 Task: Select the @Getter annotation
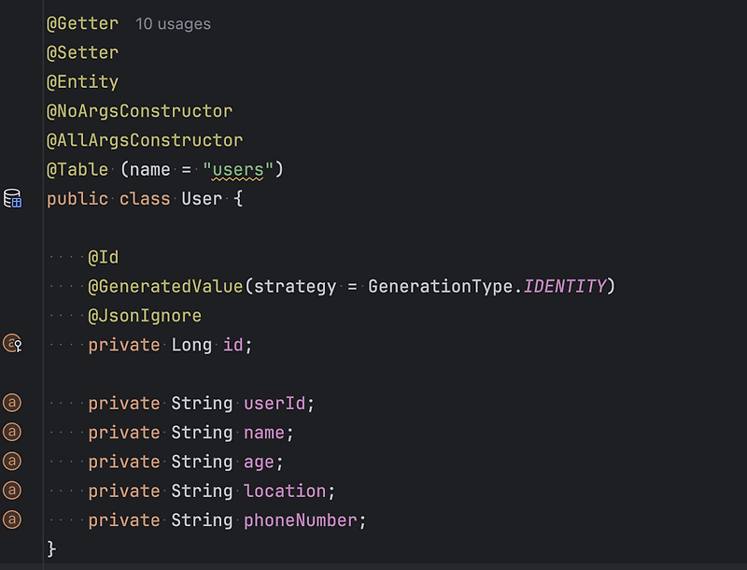point(82,23)
